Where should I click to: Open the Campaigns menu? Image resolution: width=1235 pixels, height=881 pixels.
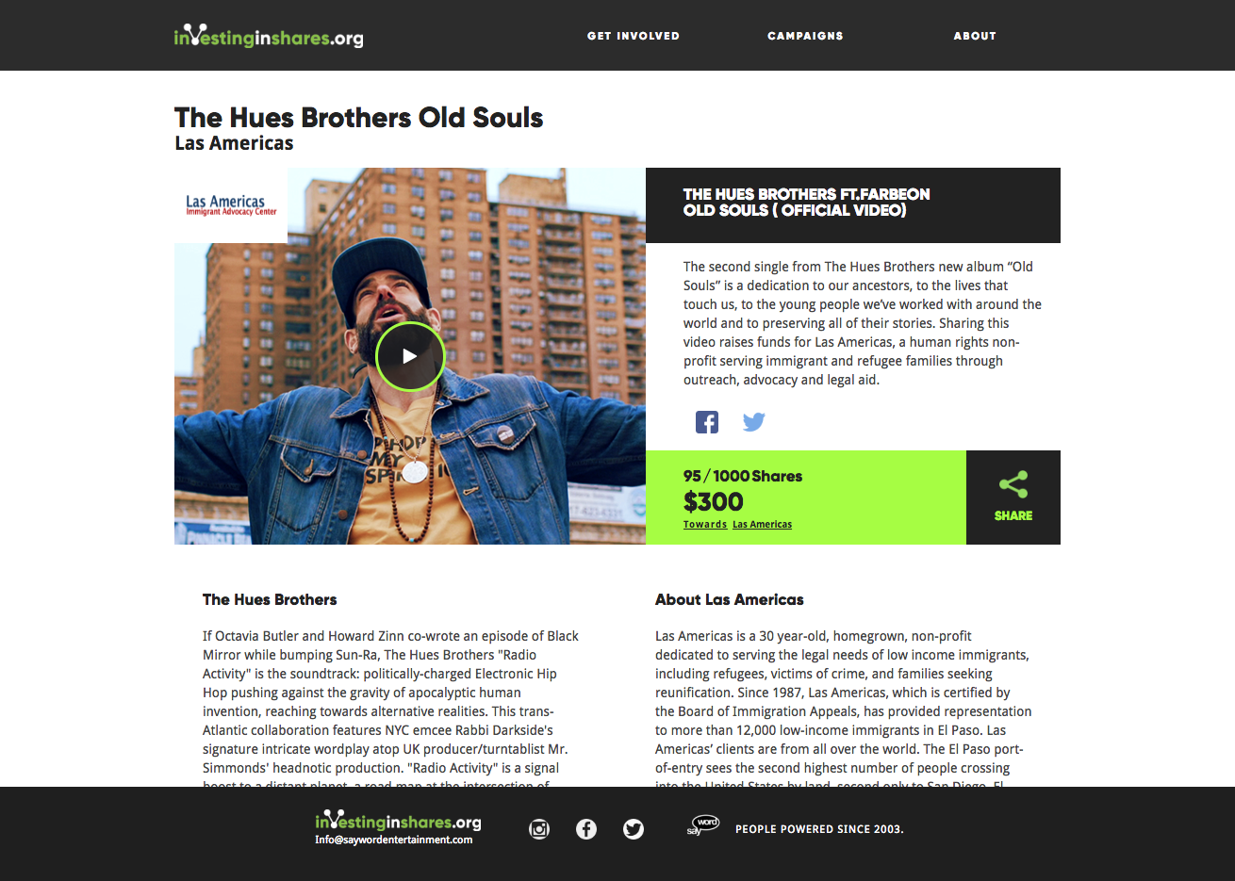pos(805,36)
